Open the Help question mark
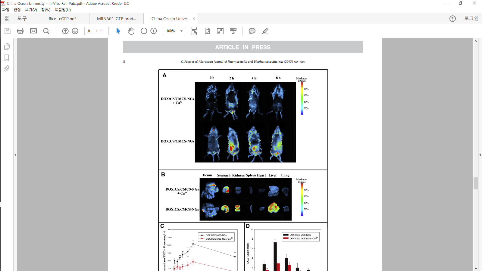 coord(452,19)
